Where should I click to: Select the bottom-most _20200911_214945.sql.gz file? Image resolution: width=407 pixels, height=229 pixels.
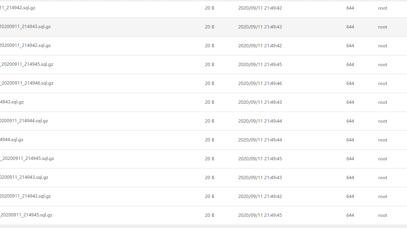click(26, 215)
